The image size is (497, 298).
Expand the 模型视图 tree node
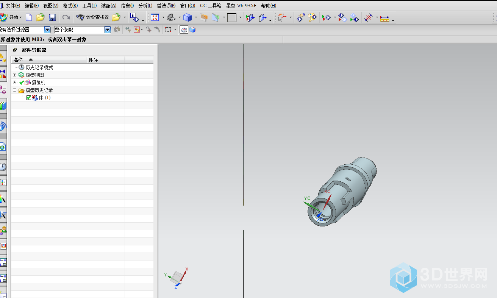[x=15, y=75]
